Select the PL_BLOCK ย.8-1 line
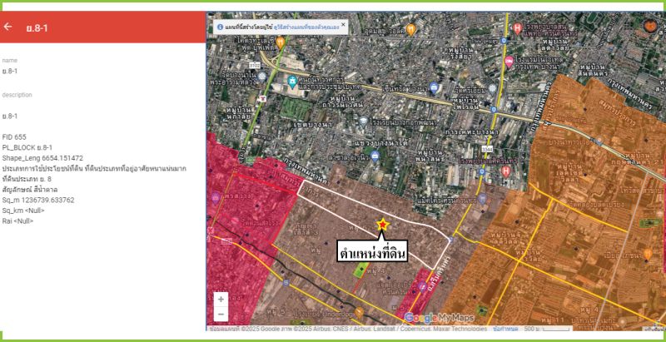 27,147
